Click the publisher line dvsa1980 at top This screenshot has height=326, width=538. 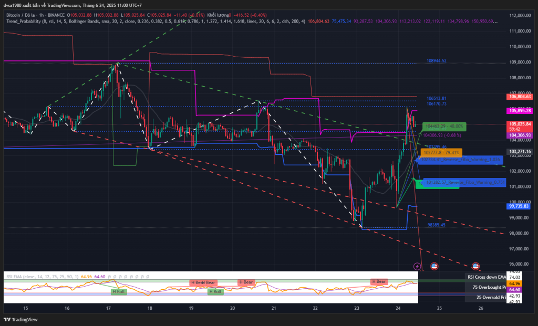coord(73,5)
